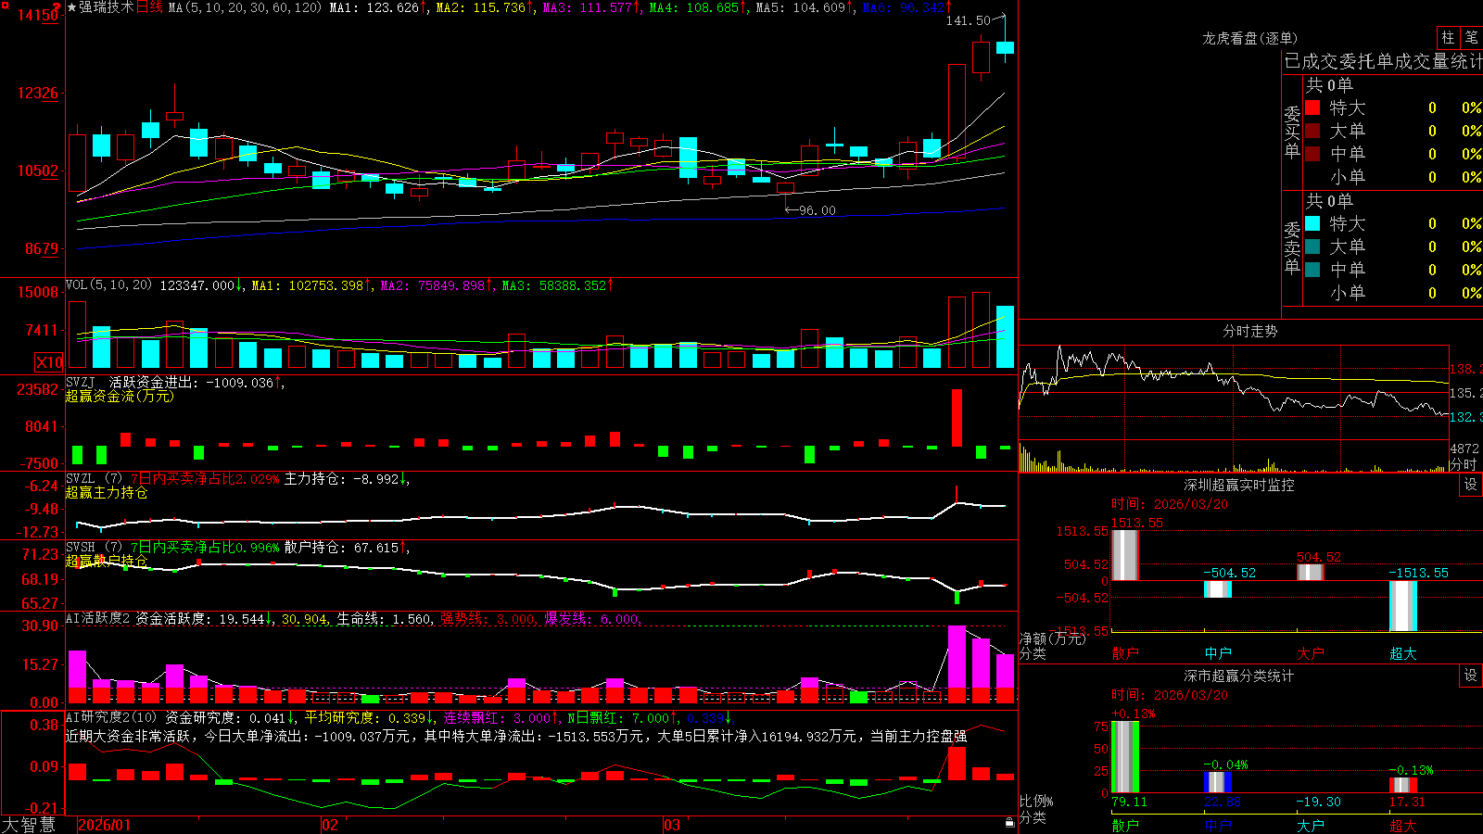Click the teal 大单 sell-order swatch

(x=1312, y=246)
